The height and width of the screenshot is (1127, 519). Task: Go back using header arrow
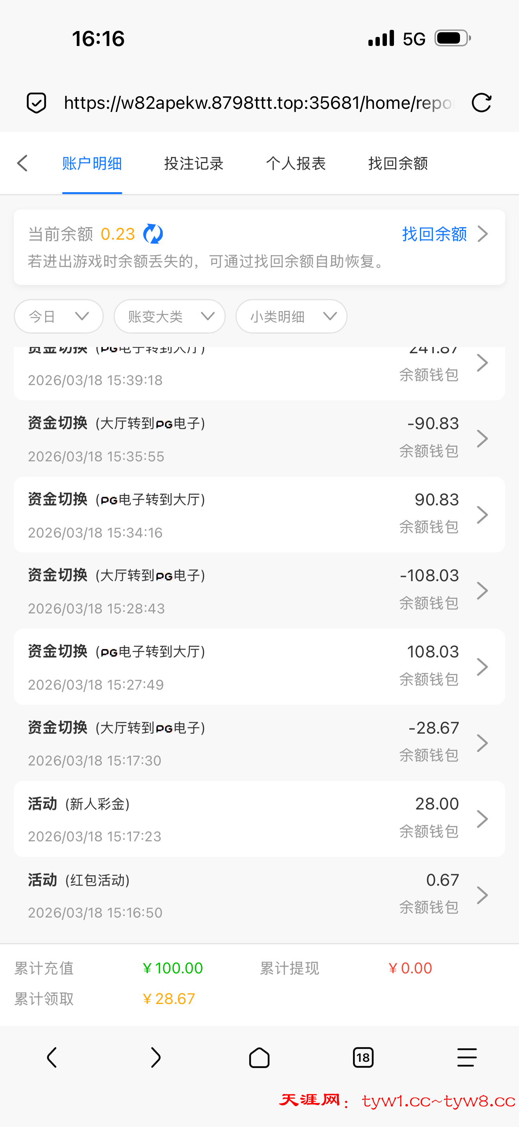(x=22, y=163)
